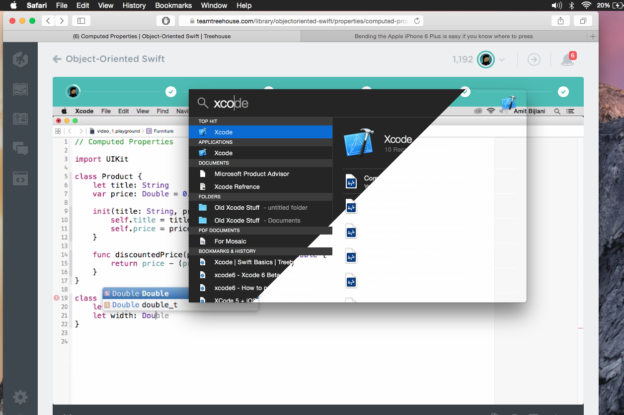
Task: Open the Apple menu
Action: click(13, 5)
